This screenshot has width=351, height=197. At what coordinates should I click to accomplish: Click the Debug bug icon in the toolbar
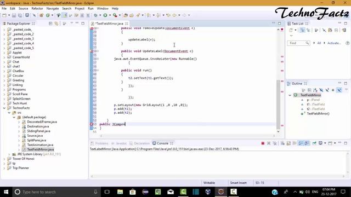pyautogui.click(x=95, y=15)
